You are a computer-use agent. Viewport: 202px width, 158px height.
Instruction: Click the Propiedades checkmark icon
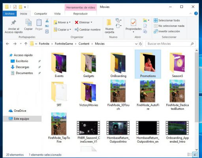tap(133, 23)
